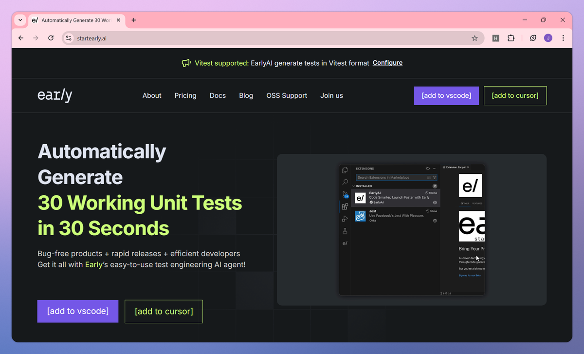Click the filter funnel icon in the demo's search box
584x354 pixels.
click(435, 177)
